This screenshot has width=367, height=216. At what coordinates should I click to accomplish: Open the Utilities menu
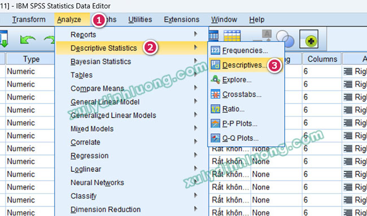point(140,19)
